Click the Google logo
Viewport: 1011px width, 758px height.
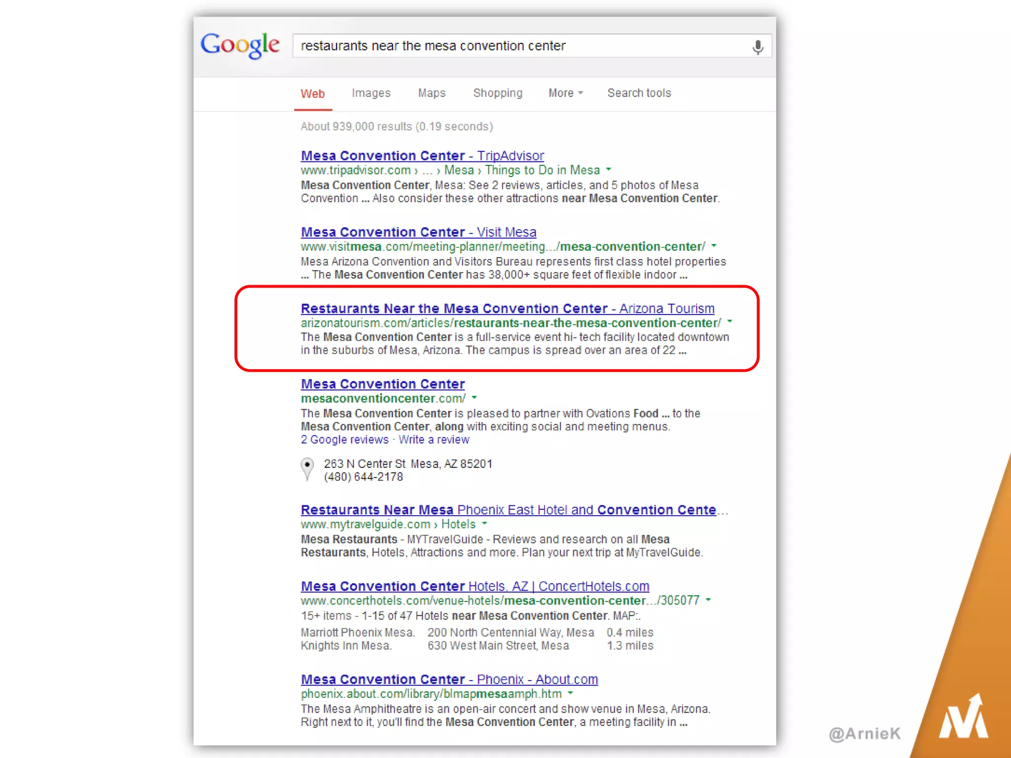click(240, 45)
